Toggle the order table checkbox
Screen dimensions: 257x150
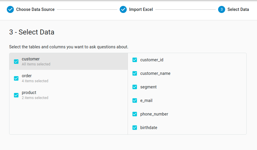16,78
